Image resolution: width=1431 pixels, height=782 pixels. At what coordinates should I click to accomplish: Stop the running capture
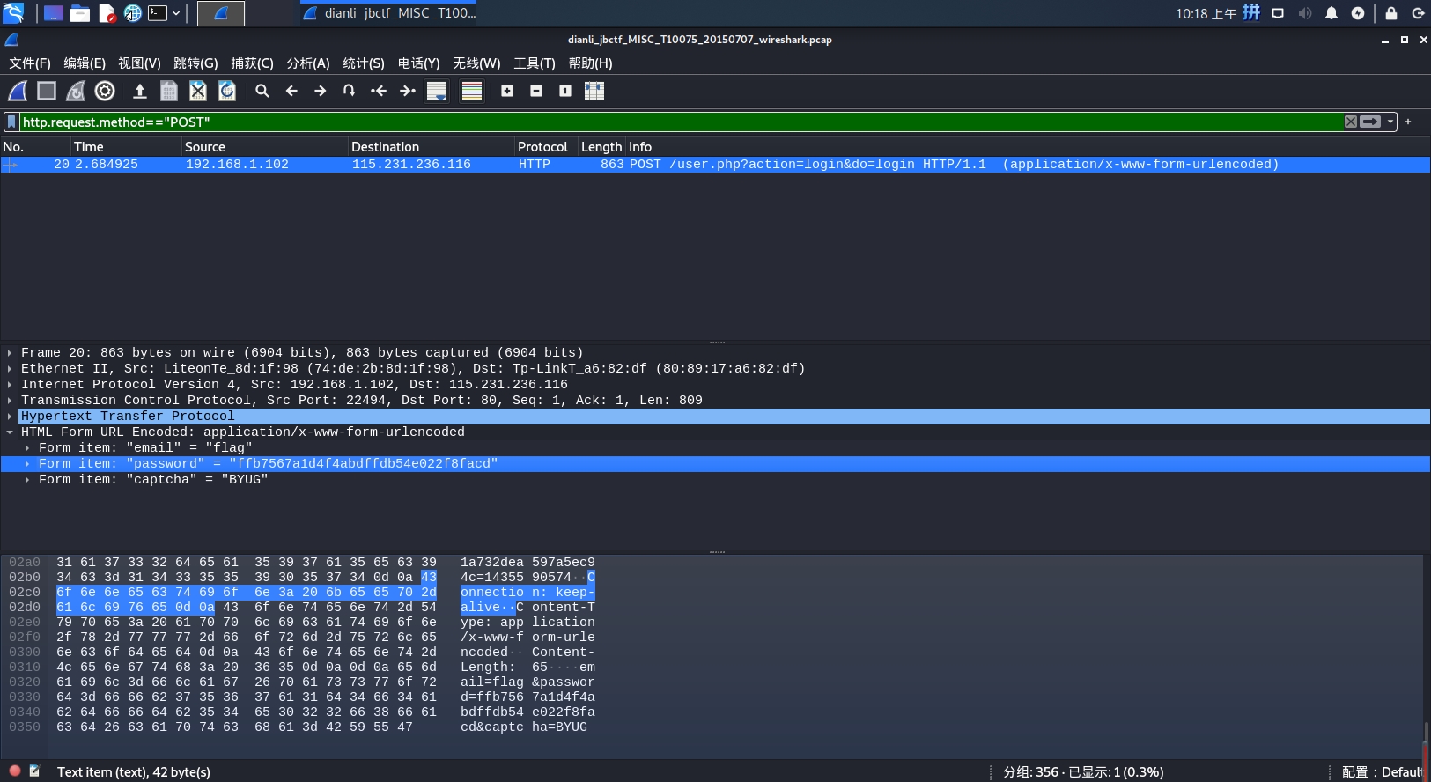tap(47, 91)
